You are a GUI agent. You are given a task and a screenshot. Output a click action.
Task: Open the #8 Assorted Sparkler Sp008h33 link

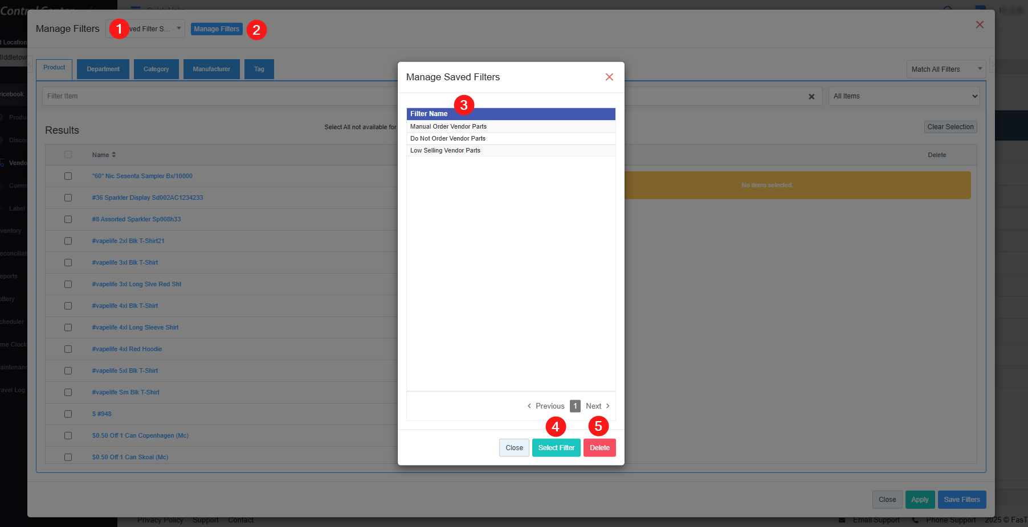[x=137, y=220]
